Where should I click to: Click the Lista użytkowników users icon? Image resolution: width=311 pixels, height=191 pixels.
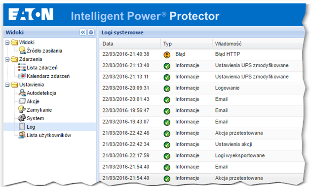coord(22,135)
